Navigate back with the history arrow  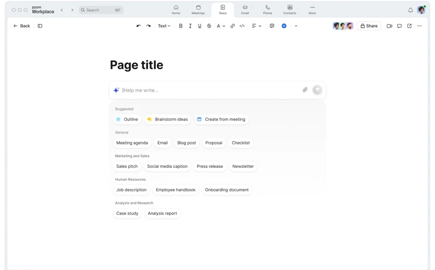pyautogui.click(x=62, y=10)
